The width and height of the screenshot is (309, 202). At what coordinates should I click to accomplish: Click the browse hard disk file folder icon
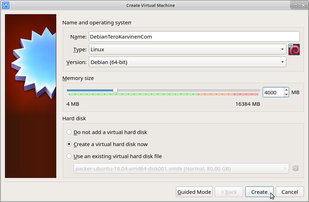click(x=296, y=168)
